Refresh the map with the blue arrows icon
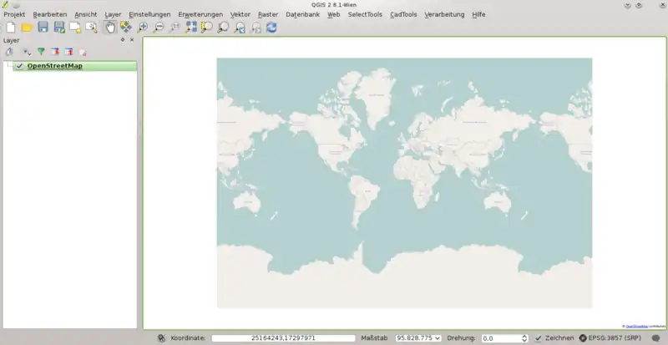Screen dimensions: 668x345 tap(271, 28)
